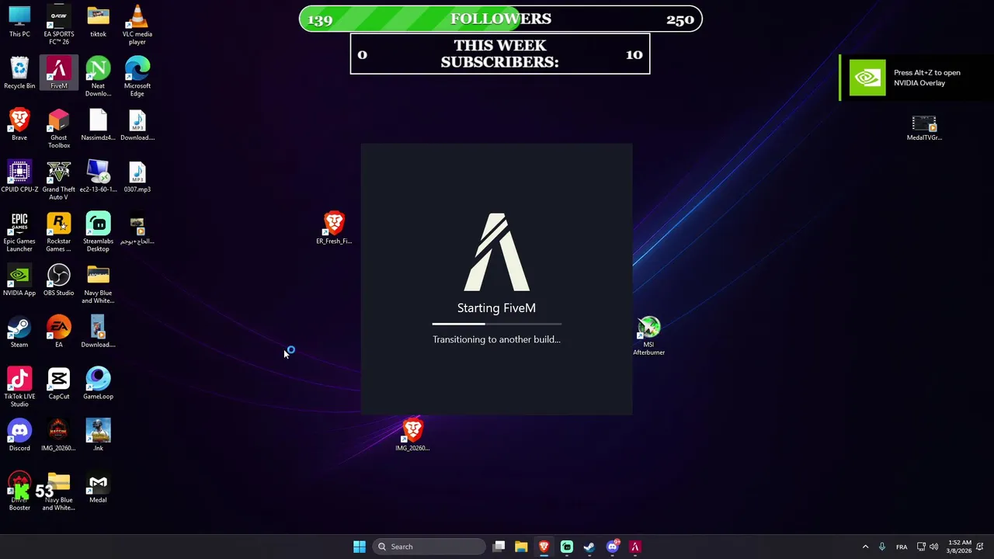This screenshot has height=559, width=994.
Task: Open the clock showing 1:52 AM
Action: coord(959,547)
